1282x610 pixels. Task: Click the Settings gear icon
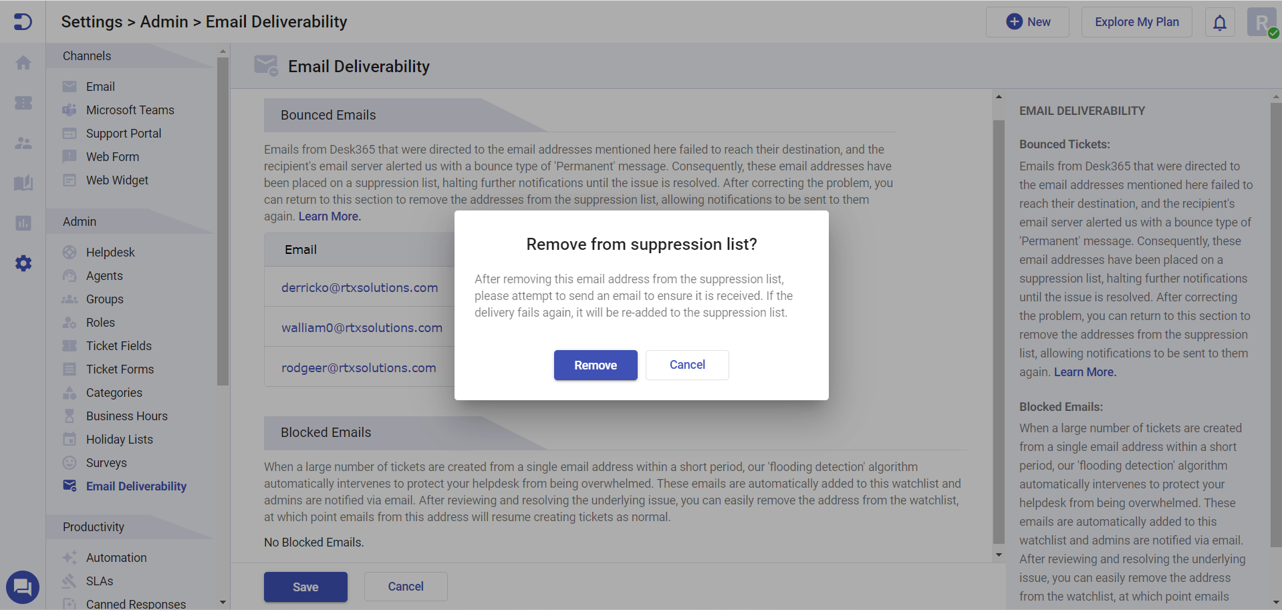coord(23,263)
